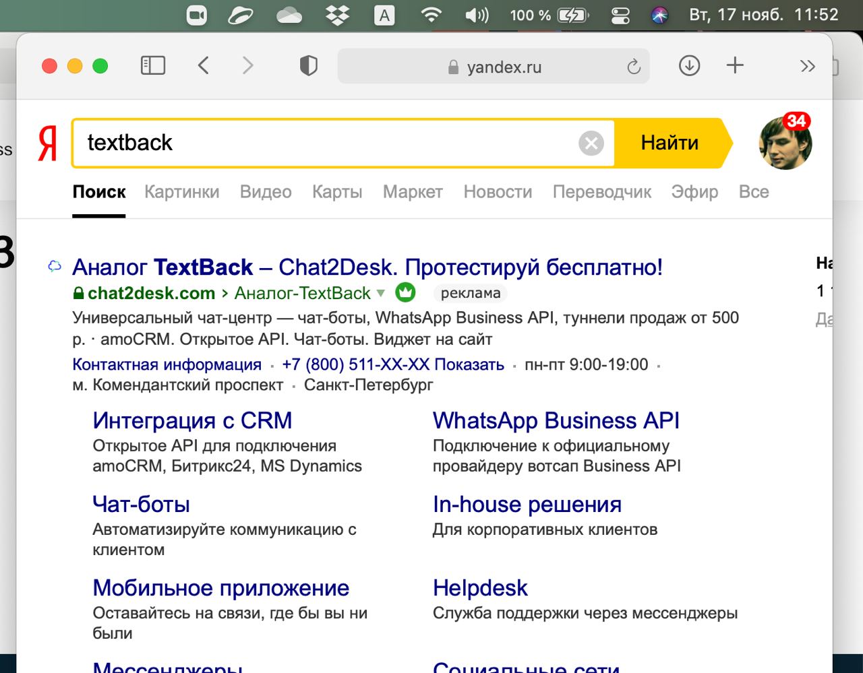Open macOS Control Center in the menu bar
The image size is (863, 673).
click(619, 15)
